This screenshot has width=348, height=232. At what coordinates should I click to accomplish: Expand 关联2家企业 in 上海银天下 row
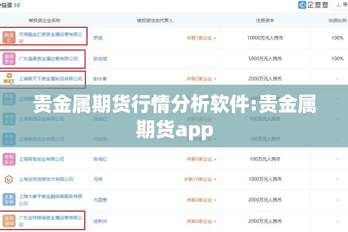tap(201, 79)
